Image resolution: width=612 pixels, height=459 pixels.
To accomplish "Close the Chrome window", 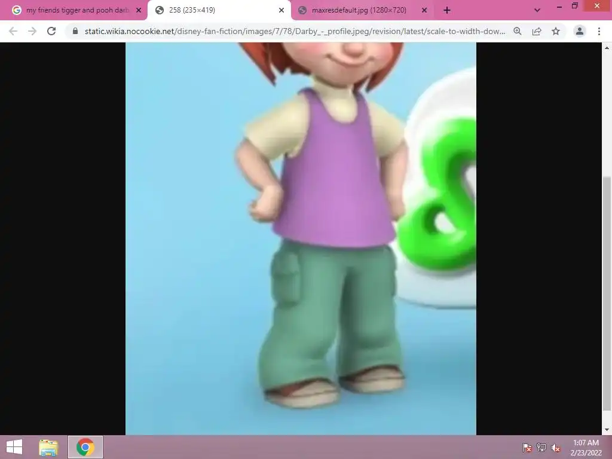I will [x=597, y=5].
